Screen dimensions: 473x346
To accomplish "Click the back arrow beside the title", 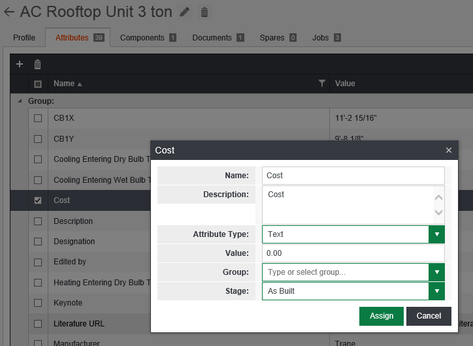I will [9, 12].
